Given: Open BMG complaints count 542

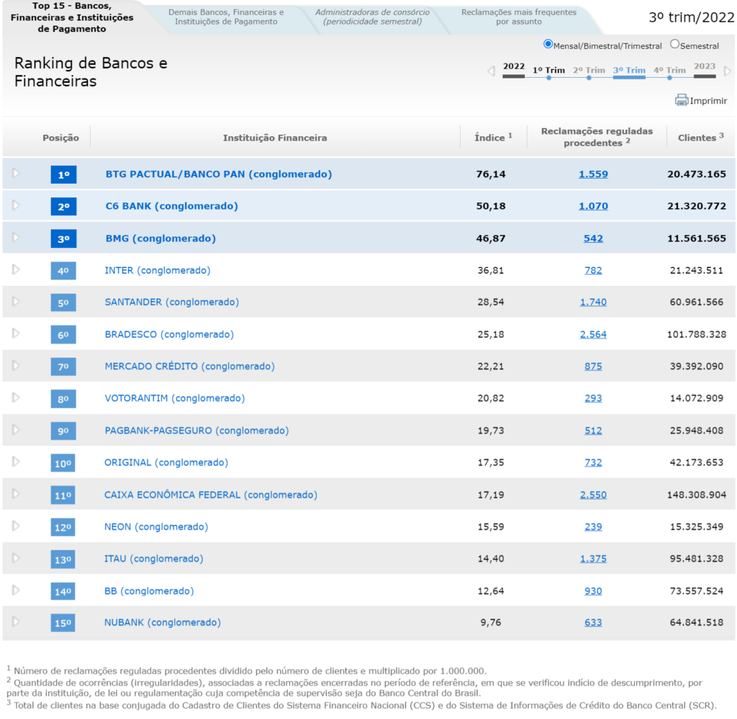Looking at the screenshot, I should [x=593, y=238].
